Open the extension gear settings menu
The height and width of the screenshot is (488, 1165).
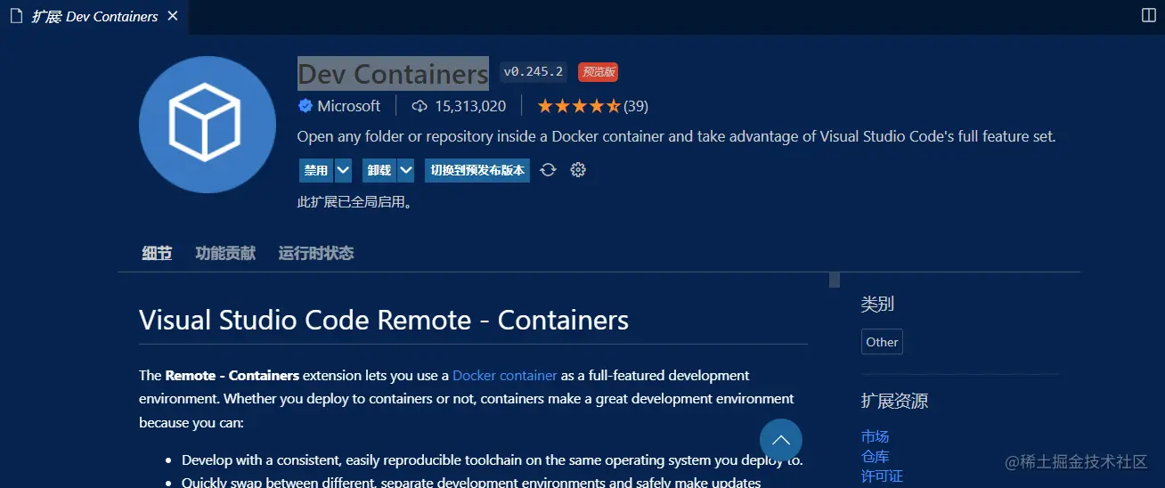tap(578, 170)
